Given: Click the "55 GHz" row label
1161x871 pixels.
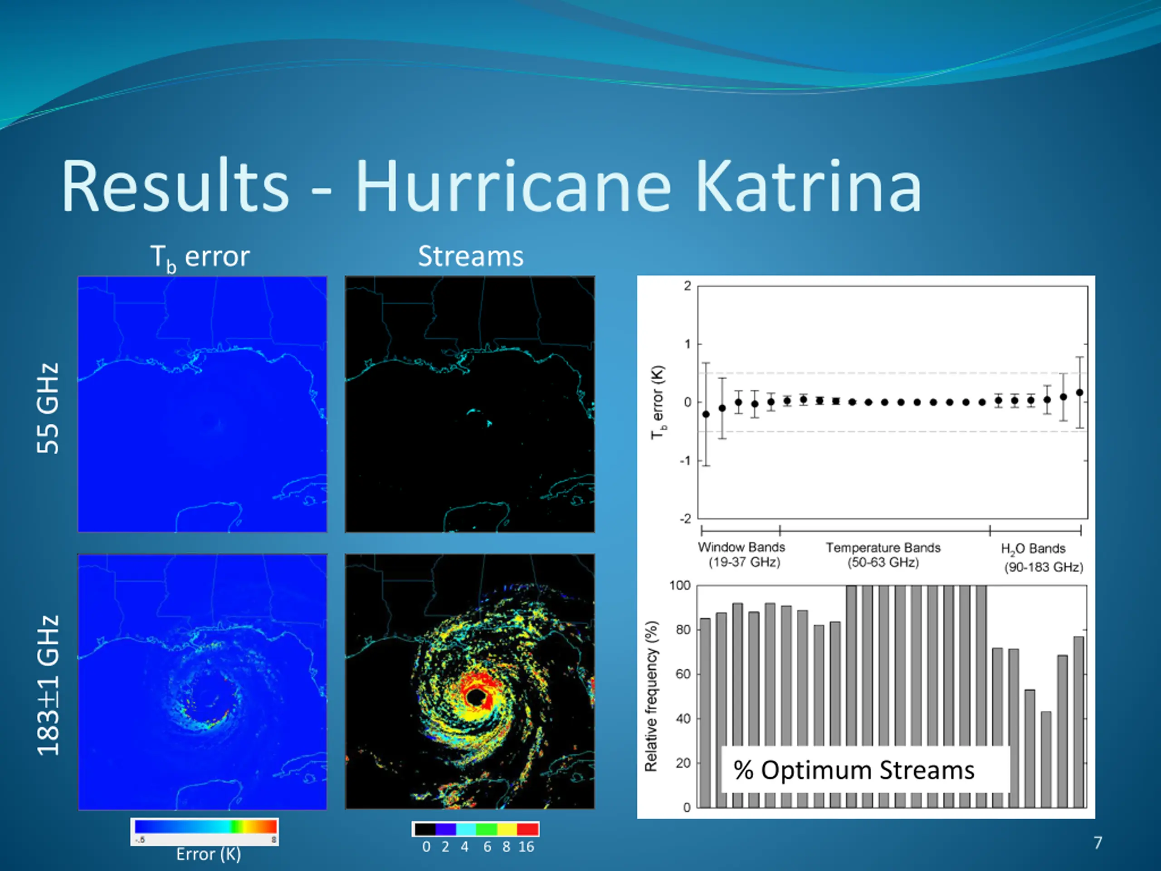Looking at the screenshot, I should coord(48,408).
